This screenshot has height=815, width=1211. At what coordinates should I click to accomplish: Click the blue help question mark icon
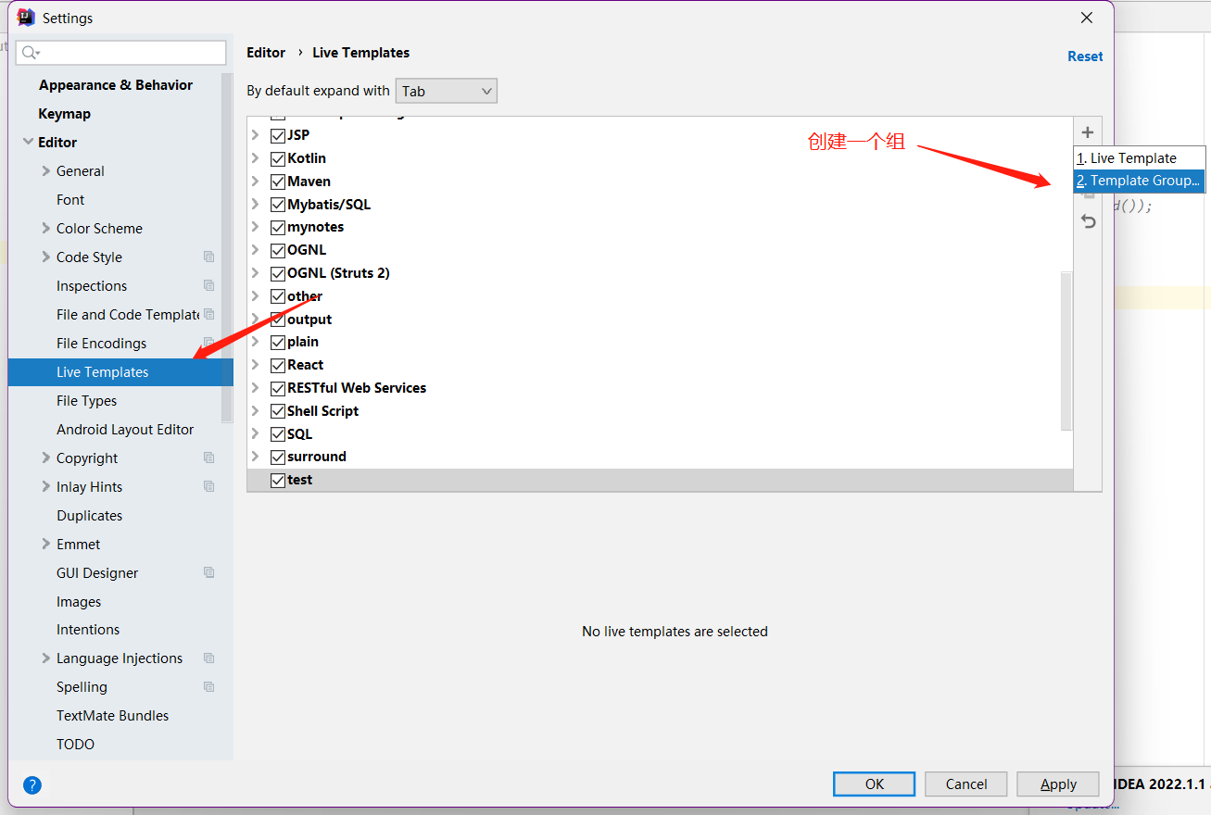pos(32,785)
